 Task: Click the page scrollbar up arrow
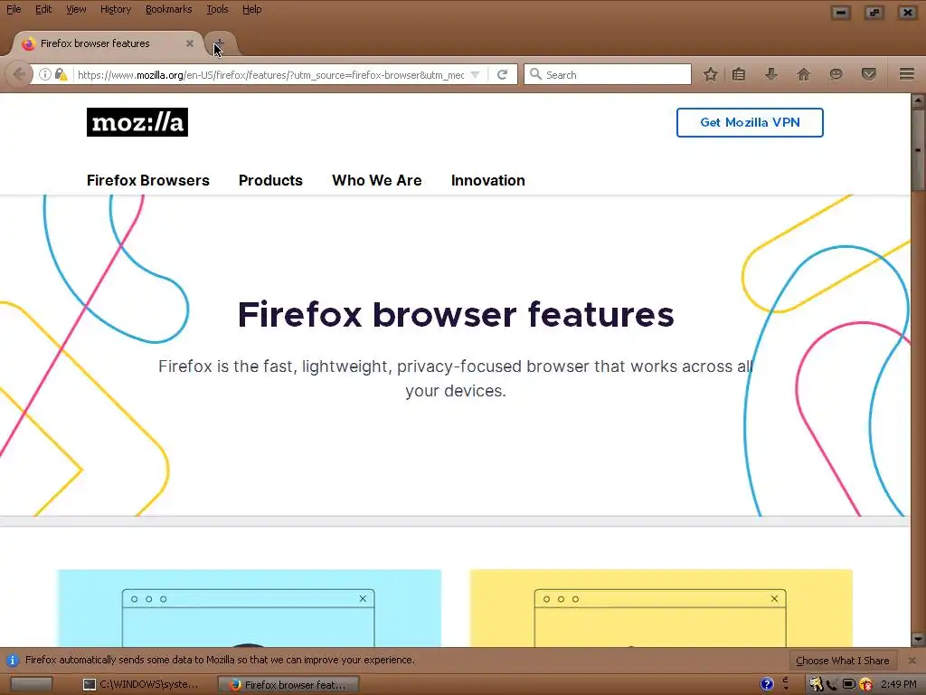coord(918,100)
